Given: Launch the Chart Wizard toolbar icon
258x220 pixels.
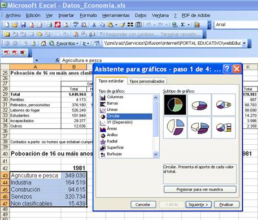Looking at the screenshot, I should coord(196,25).
